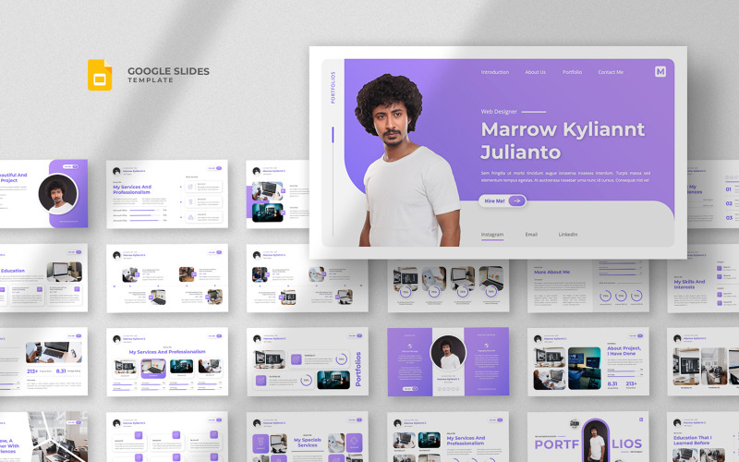Select the LinkedIn tab

568,235
